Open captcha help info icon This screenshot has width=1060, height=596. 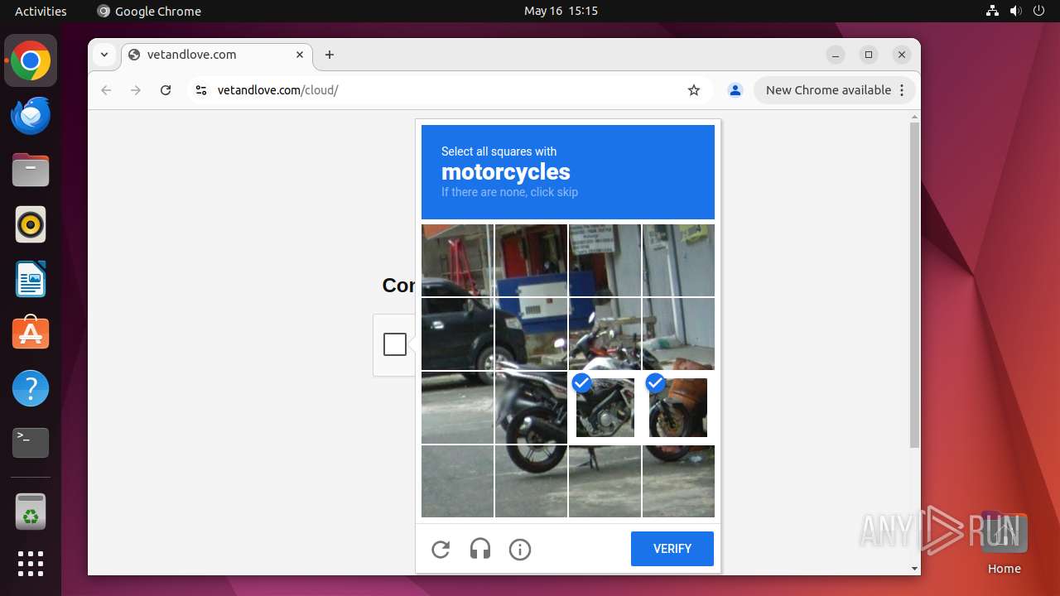[x=520, y=549]
